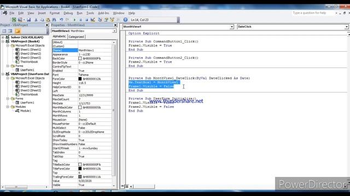Click the VBA icon left of File menu
350x196 pixels.
5,13
